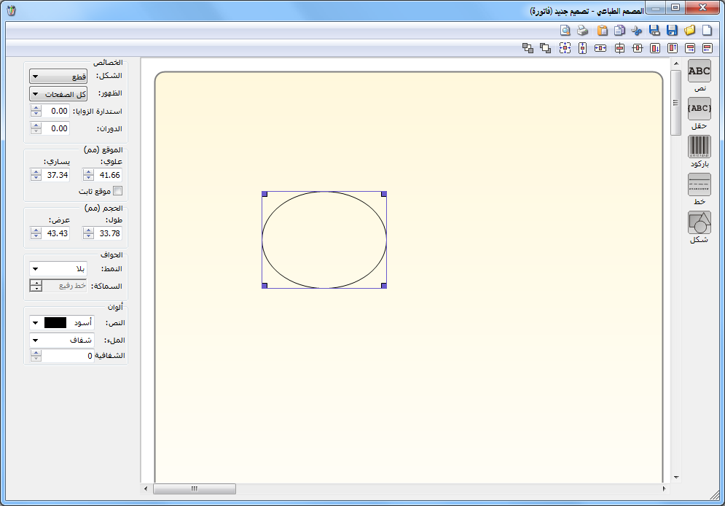The image size is (725, 506).
Task: Open the الملء fill color dropdown
Action: click(62, 340)
